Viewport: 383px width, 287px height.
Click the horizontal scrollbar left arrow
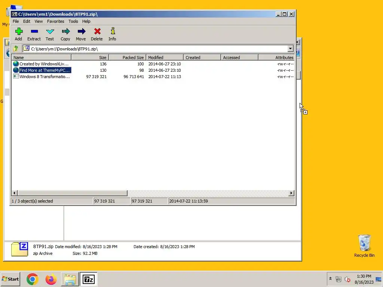[x=14, y=193]
